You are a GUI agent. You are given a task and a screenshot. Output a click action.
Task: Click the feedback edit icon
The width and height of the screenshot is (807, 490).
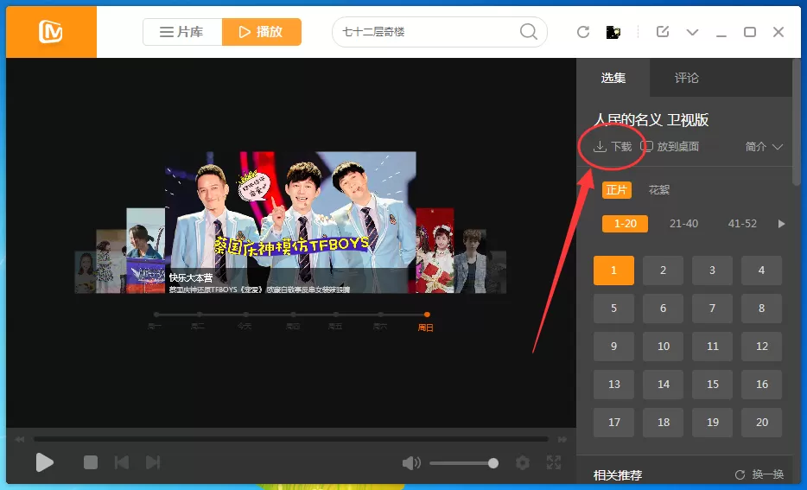(x=663, y=31)
